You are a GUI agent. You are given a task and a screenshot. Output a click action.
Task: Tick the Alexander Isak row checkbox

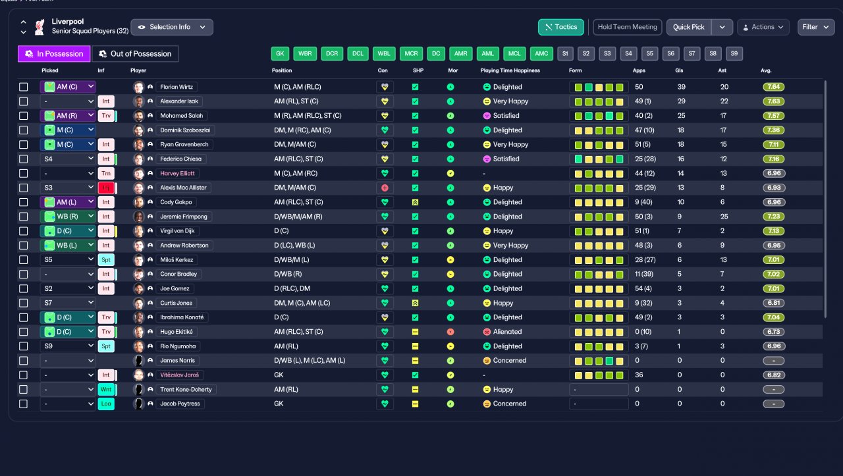(x=24, y=101)
